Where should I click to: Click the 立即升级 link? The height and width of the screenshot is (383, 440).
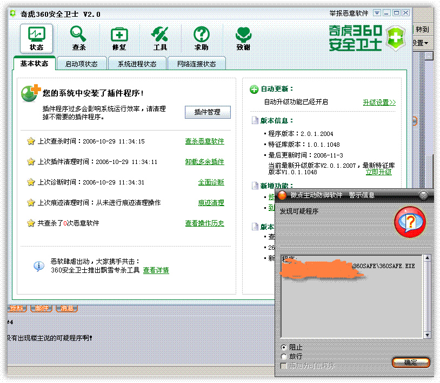379,172
